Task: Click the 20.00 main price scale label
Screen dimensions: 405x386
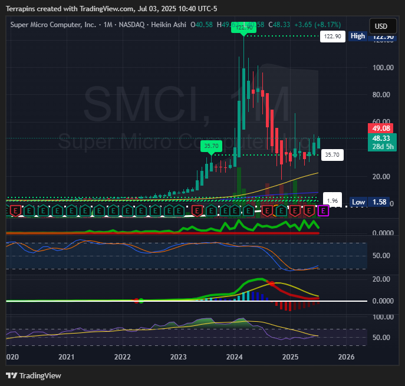Action: pyautogui.click(x=381, y=177)
